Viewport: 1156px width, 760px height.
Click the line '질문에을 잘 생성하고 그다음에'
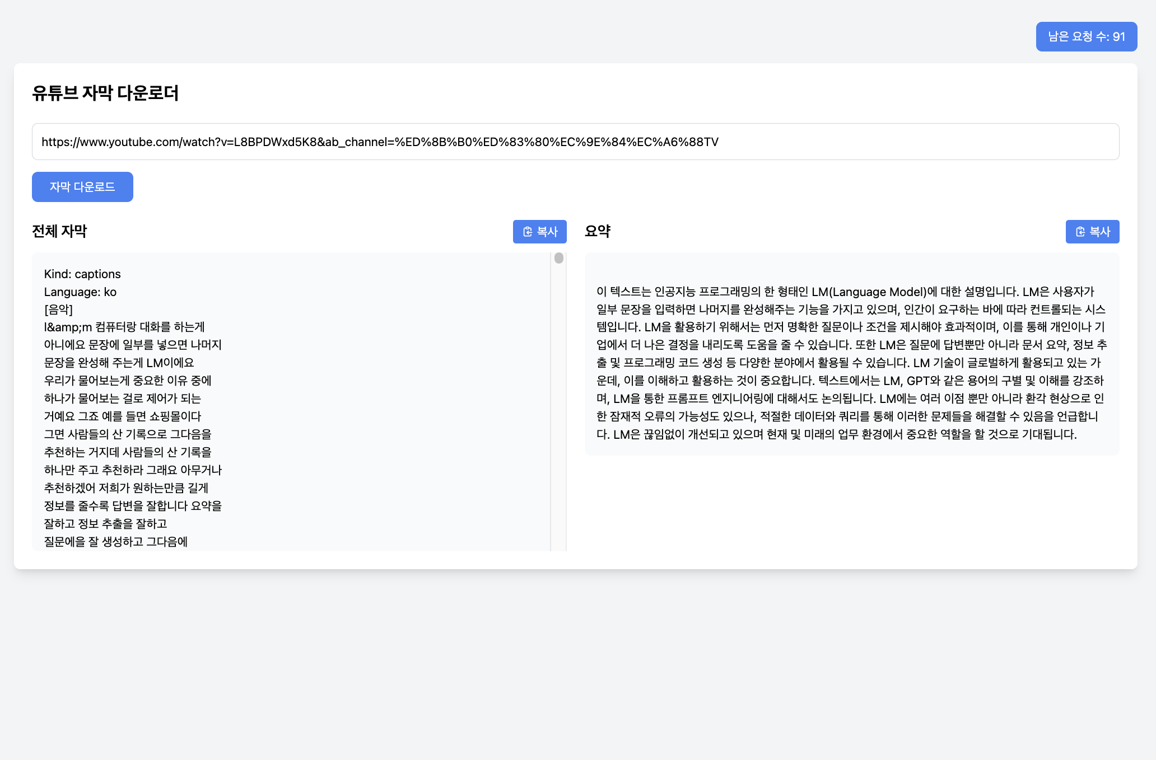tap(116, 542)
